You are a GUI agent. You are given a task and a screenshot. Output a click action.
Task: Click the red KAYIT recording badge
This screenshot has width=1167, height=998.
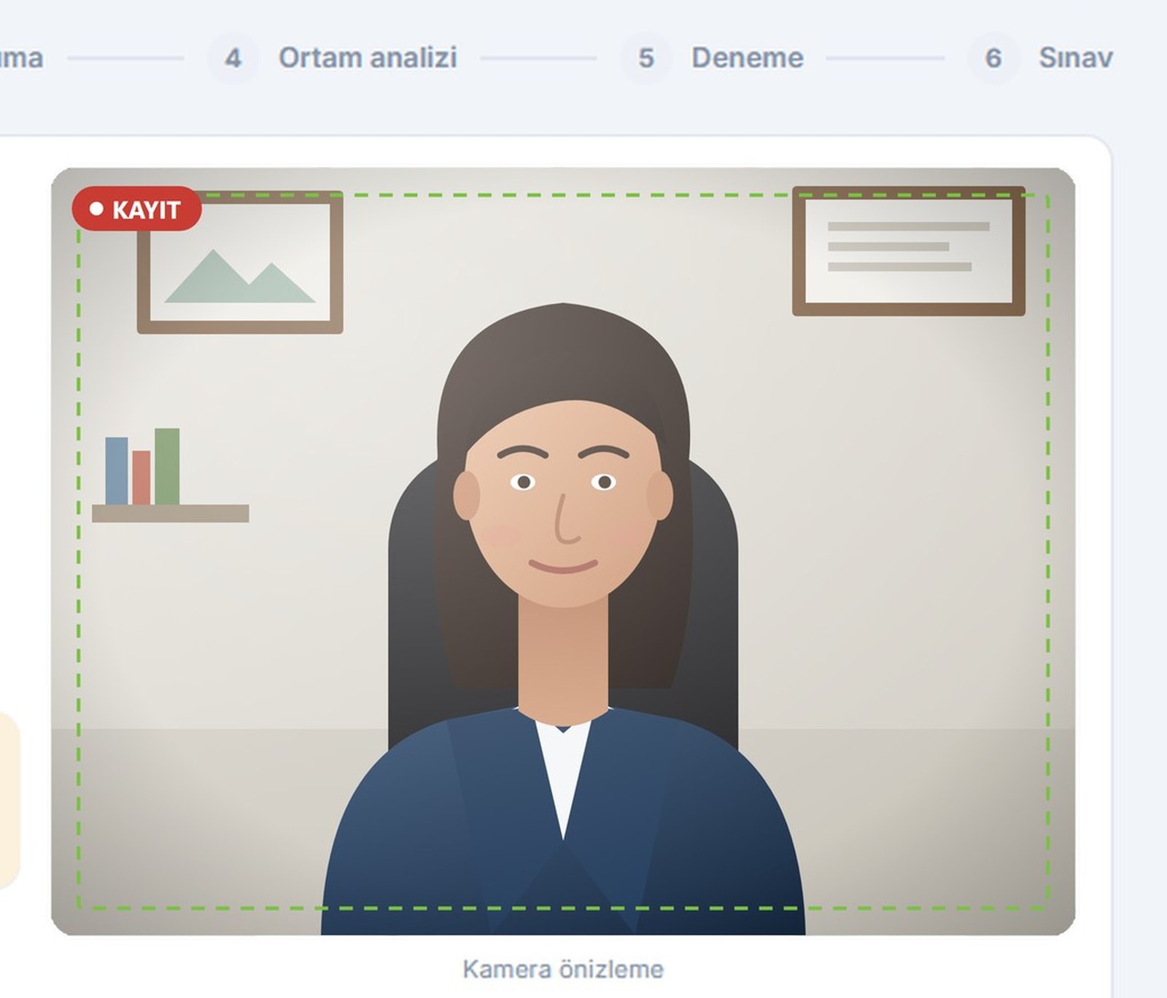(x=136, y=209)
